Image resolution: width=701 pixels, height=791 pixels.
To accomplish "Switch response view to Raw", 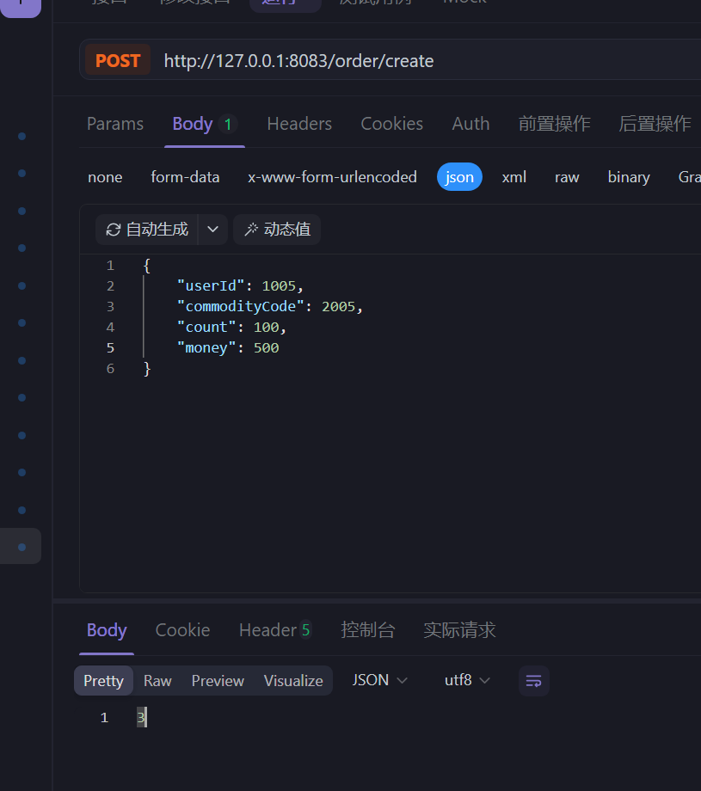I will pyautogui.click(x=157, y=681).
